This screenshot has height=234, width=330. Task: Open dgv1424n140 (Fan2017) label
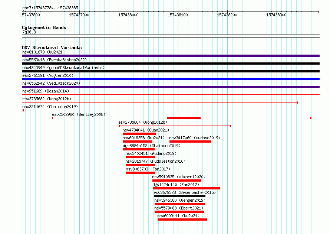[176, 185]
